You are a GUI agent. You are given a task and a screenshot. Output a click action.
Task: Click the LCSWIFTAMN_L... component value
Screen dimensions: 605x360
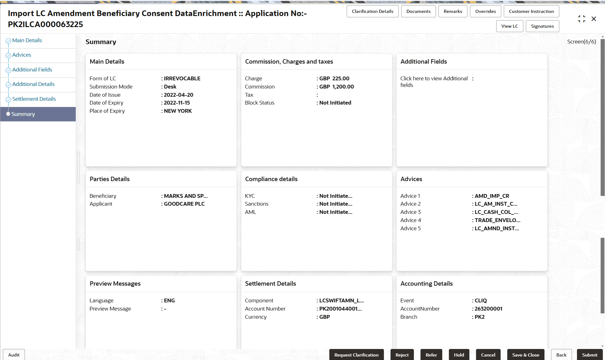click(342, 300)
